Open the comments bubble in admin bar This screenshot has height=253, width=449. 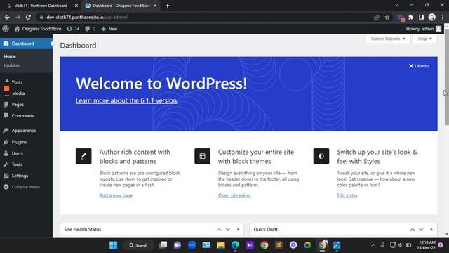90,29
